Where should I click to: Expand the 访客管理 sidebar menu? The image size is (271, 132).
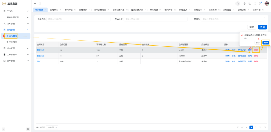click(16, 24)
